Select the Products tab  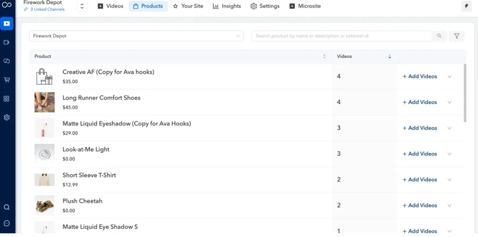click(148, 6)
